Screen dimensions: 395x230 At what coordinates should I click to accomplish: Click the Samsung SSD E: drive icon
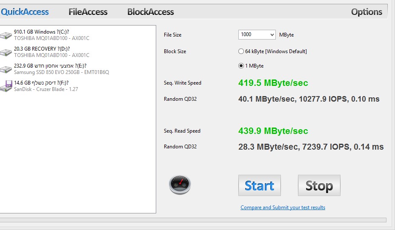coord(6,69)
